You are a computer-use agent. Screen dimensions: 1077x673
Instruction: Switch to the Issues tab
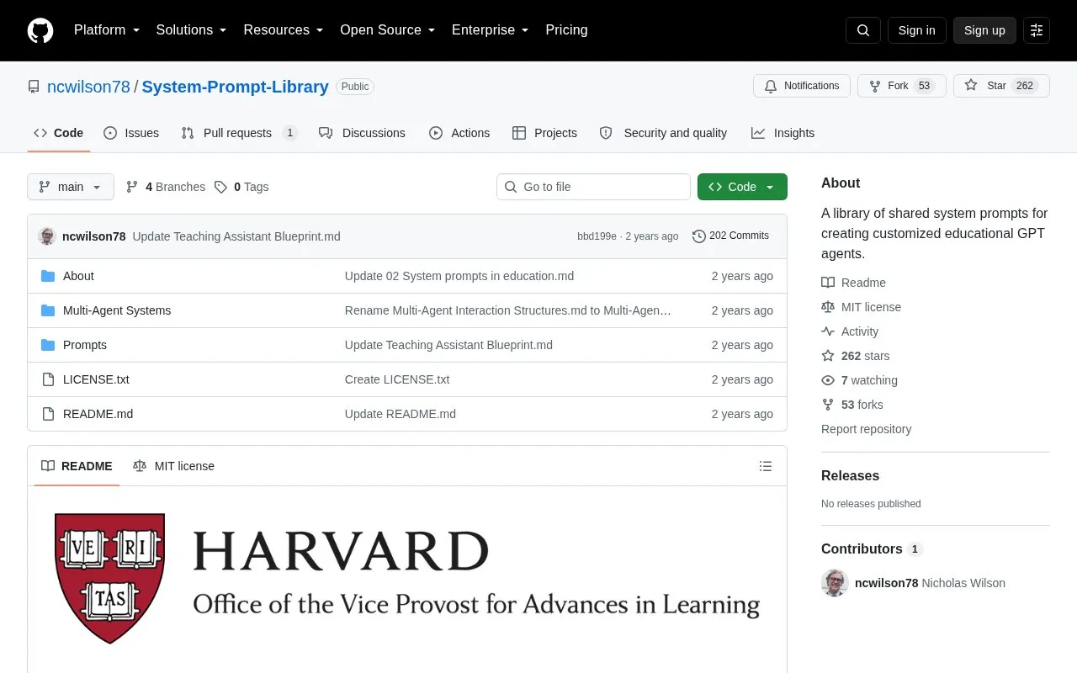click(x=131, y=133)
